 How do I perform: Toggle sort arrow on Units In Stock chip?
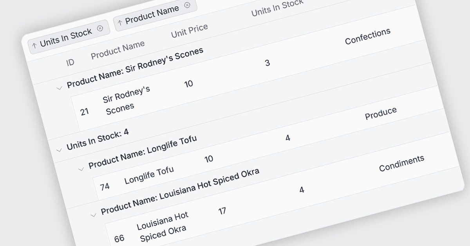coord(34,45)
